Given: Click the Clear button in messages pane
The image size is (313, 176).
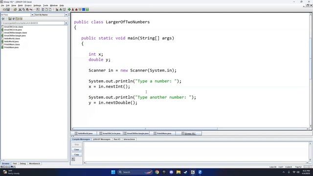Looking at the screenshot, I should tap(77, 150).
